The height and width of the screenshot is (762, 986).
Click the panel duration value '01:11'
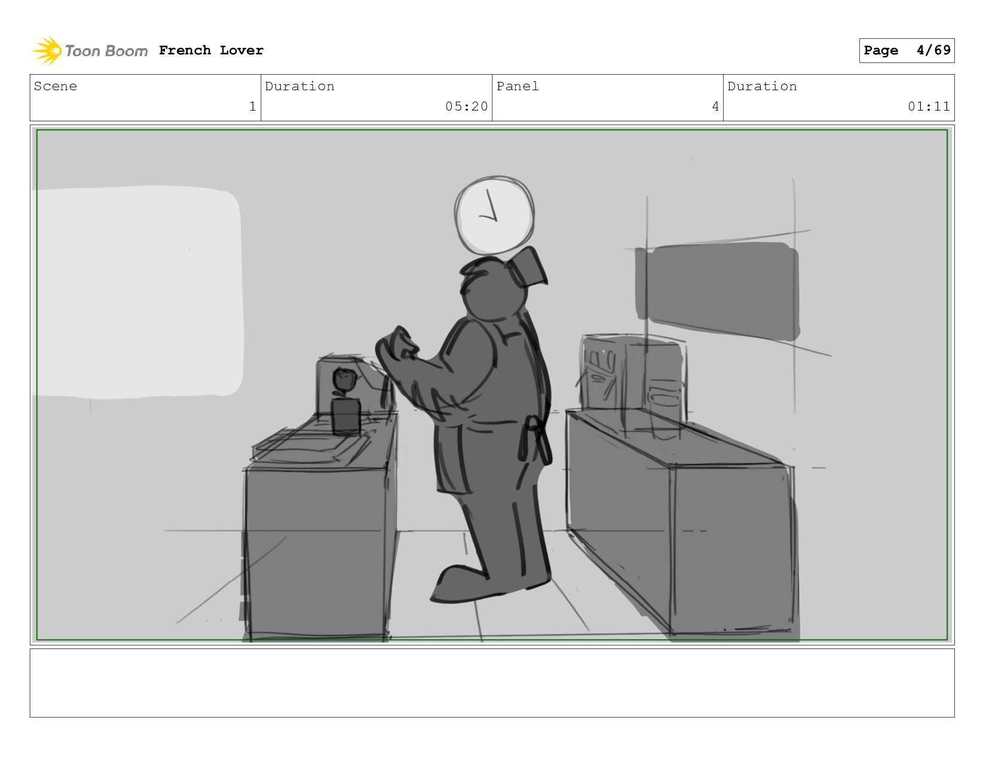929,106
